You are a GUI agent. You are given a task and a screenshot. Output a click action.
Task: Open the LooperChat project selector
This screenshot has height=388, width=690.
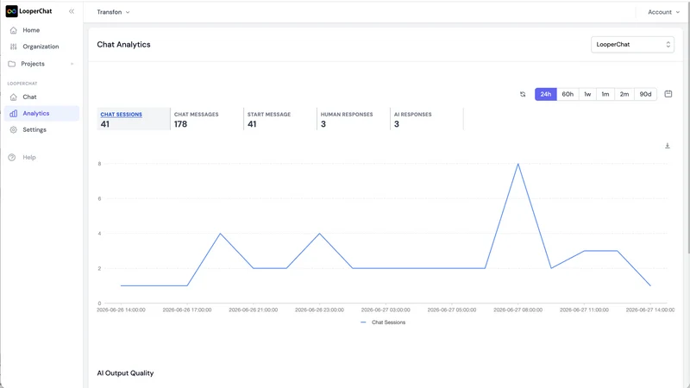(x=632, y=45)
